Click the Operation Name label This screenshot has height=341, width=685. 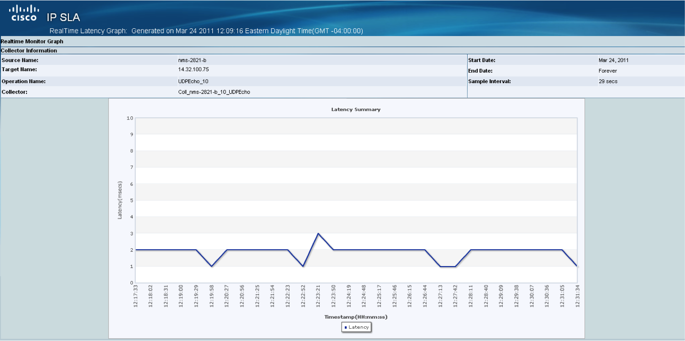point(23,81)
